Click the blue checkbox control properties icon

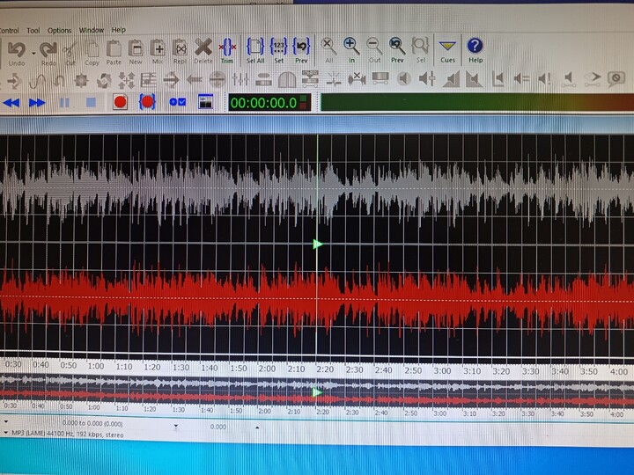pyautogui.click(x=177, y=102)
